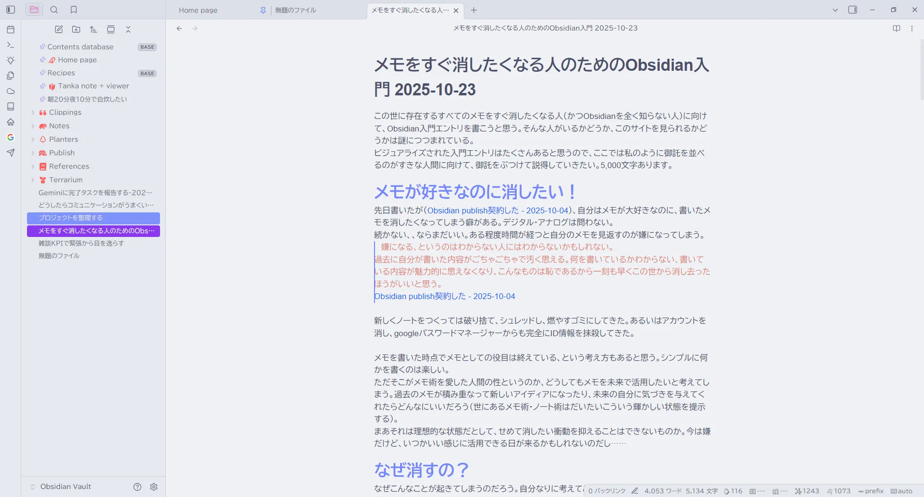Unpin the Home page tab
924x497 pixels.
point(263,10)
